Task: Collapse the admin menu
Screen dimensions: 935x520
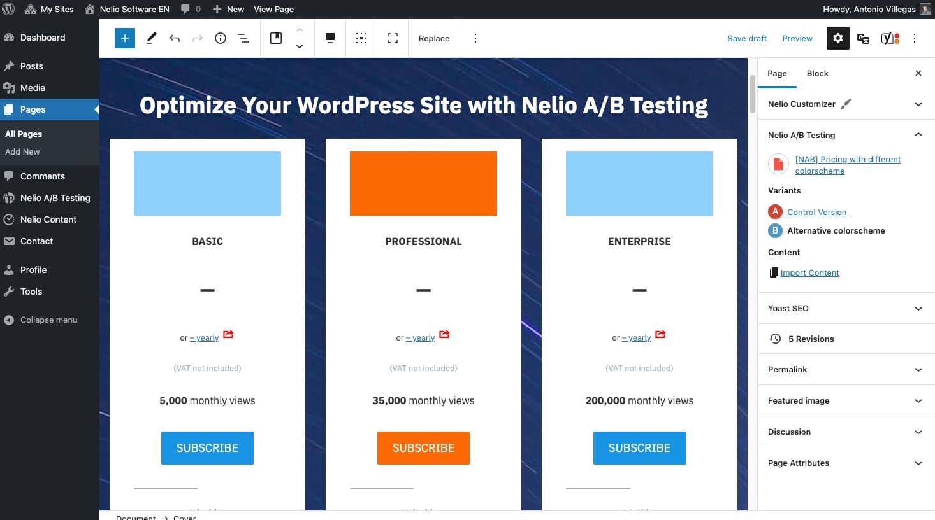Action: (50, 320)
